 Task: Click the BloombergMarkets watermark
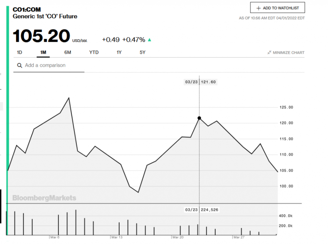[x=44, y=198]
